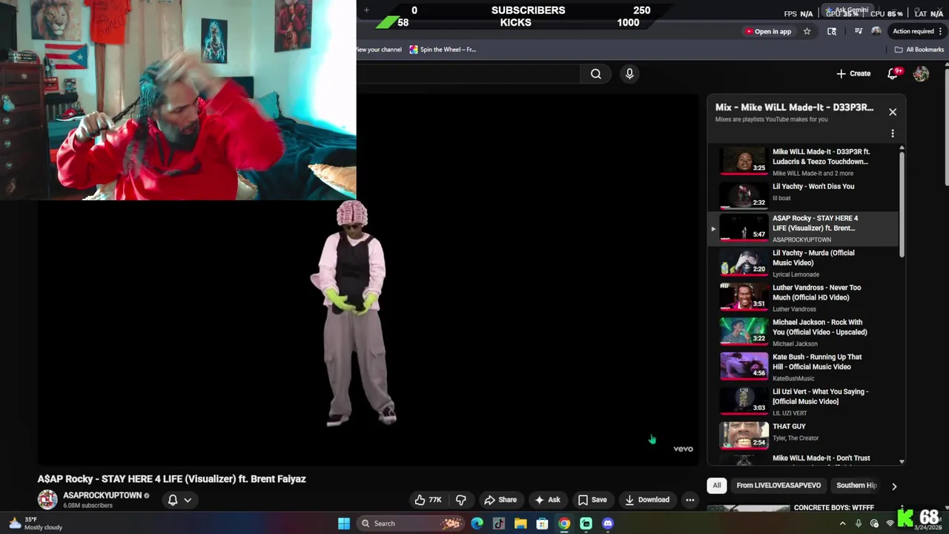The image size is (949, 534).
Task: Open Spin the Wheel bookmark
Action: (x=443, y=50)
